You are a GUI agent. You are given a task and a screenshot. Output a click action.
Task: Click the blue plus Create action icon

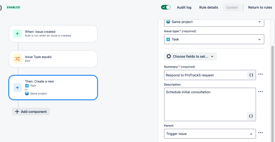pyautogui.click(x=18, y=87)
